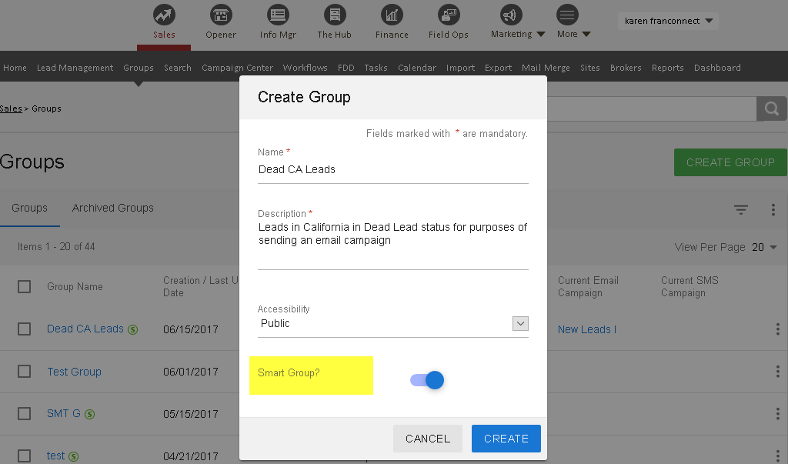Click into the Name input field

392,170
